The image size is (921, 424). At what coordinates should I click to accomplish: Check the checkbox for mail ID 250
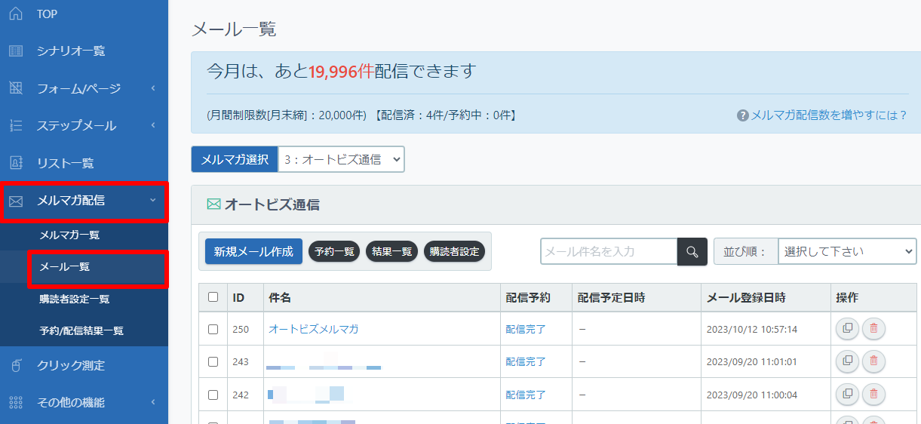click(x=213, y=329)
